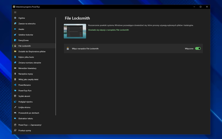Close the PowerToys settings window
The height and width of the screenshot is (139, 222).
tap(207, 7)
